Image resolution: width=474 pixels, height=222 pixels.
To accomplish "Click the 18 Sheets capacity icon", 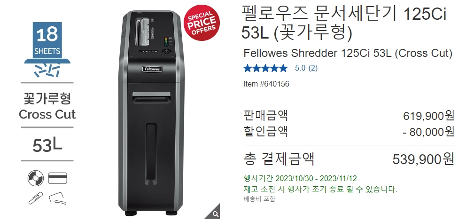I will point(47,40).
